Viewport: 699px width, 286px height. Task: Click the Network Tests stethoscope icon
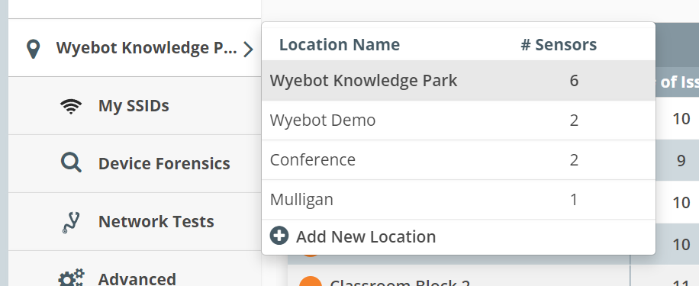coord(71,222)
